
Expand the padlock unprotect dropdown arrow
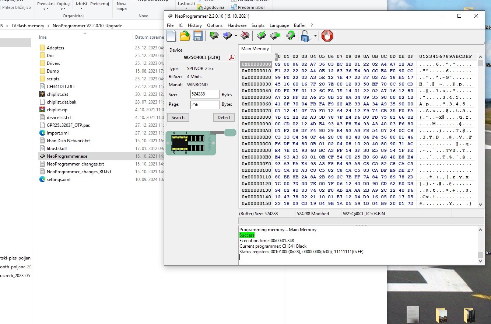pos(315,36)
